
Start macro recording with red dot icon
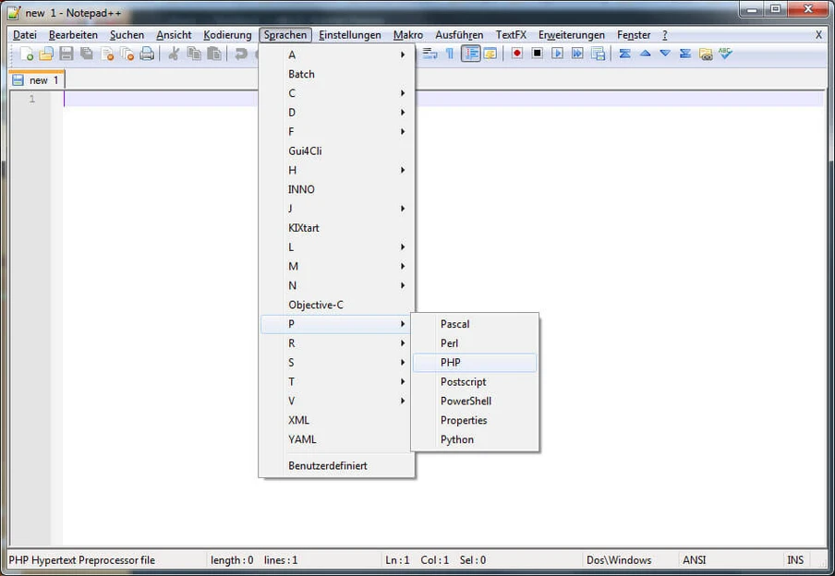(517, 54)
